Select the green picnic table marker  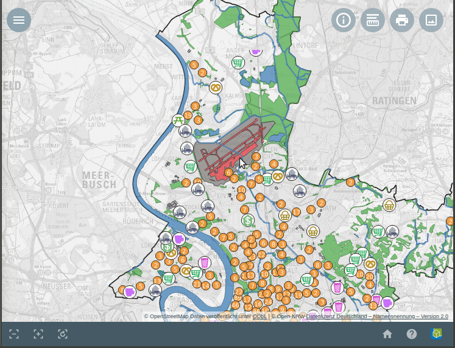point(178,120)
